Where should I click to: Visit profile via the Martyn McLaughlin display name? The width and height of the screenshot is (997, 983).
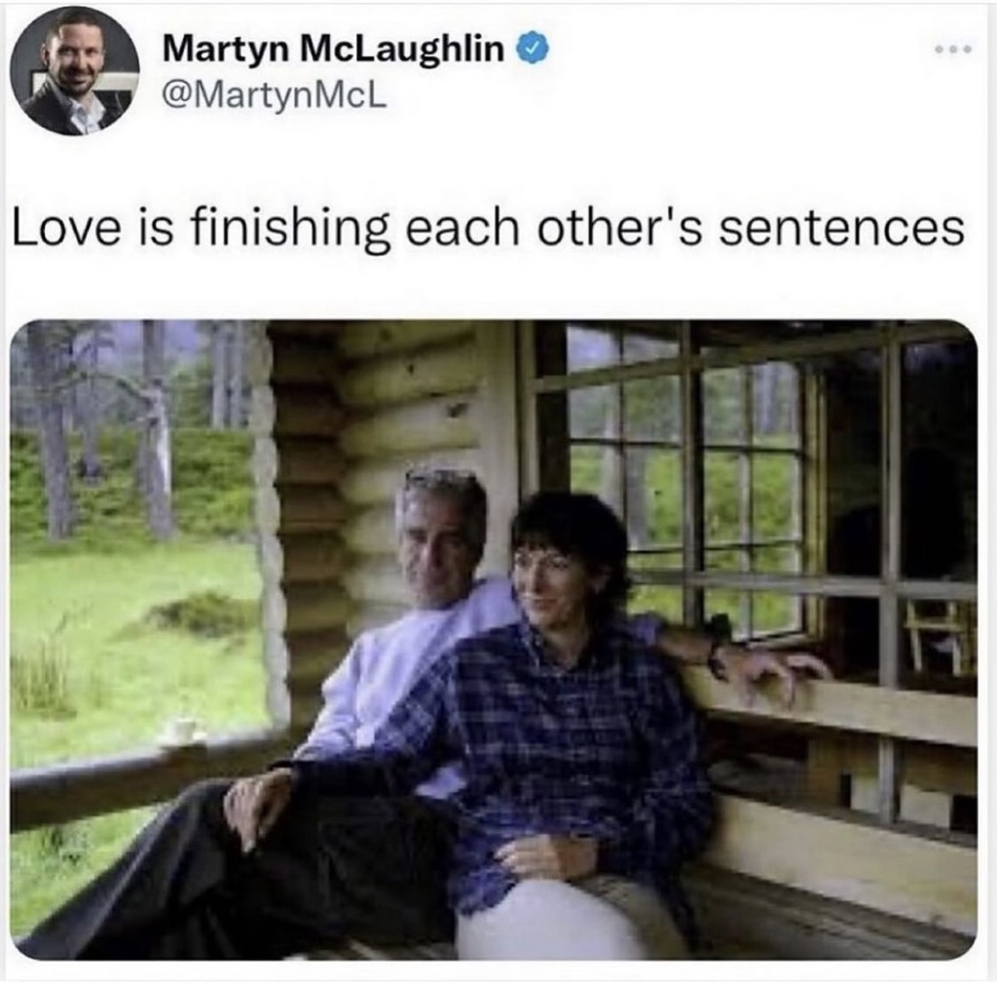tap(333, 49)
